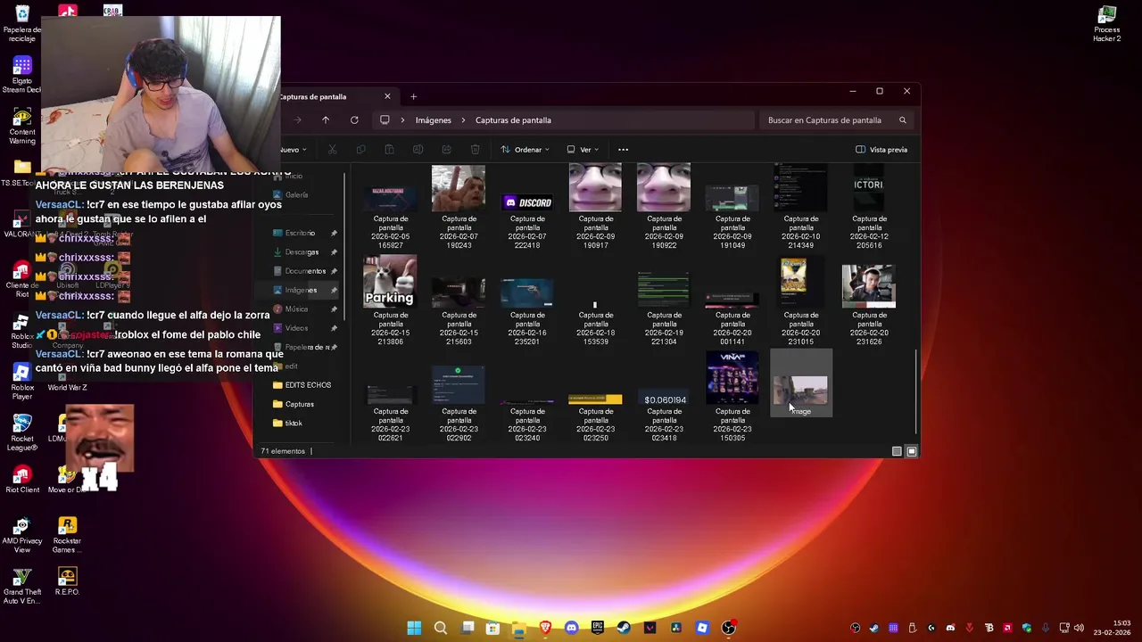Open the Rockstar Games desktop icon

[x=67, y=535]
